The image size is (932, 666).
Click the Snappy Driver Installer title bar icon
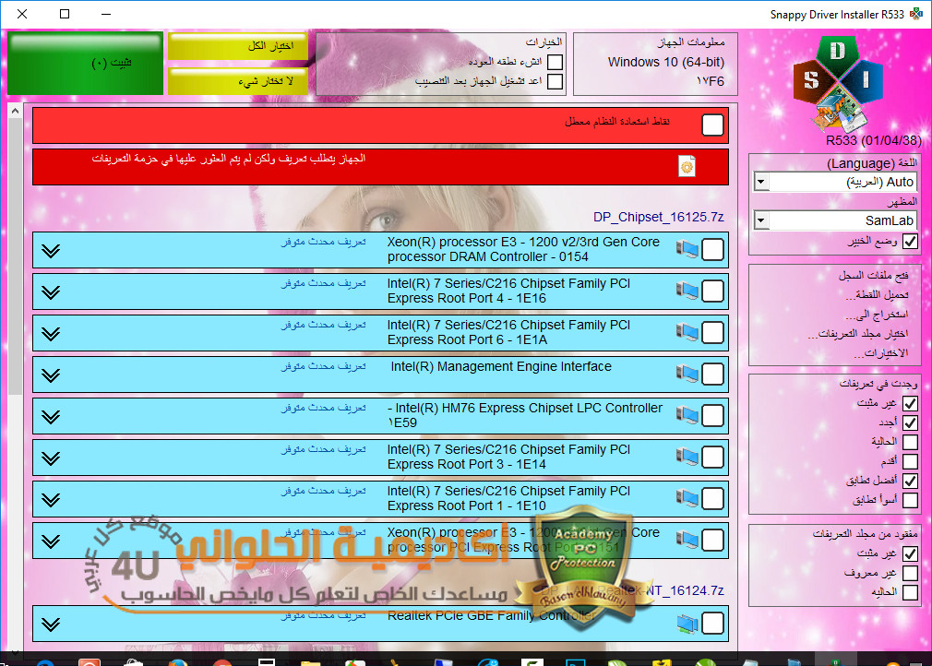point(916,15)
